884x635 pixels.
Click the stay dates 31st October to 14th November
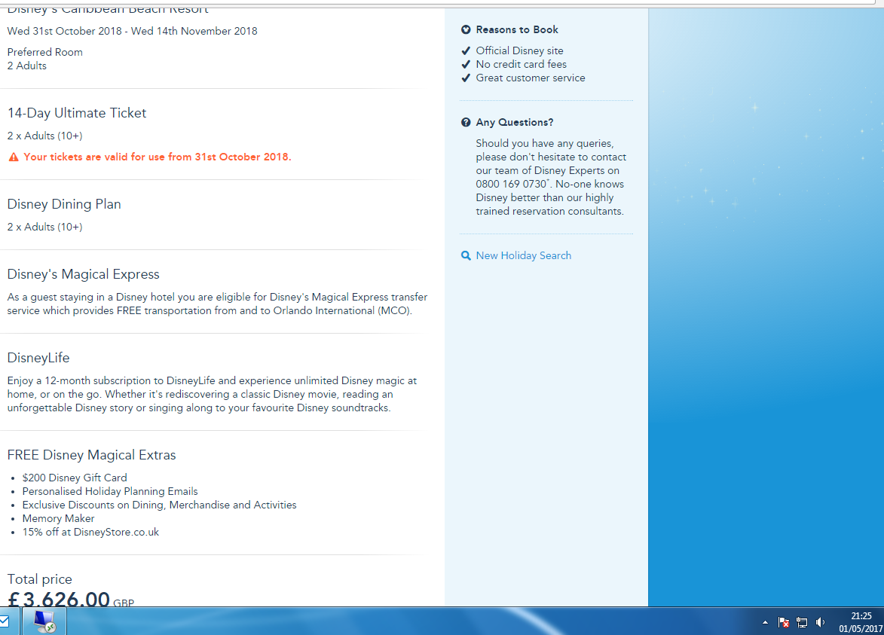click(132, 31)
